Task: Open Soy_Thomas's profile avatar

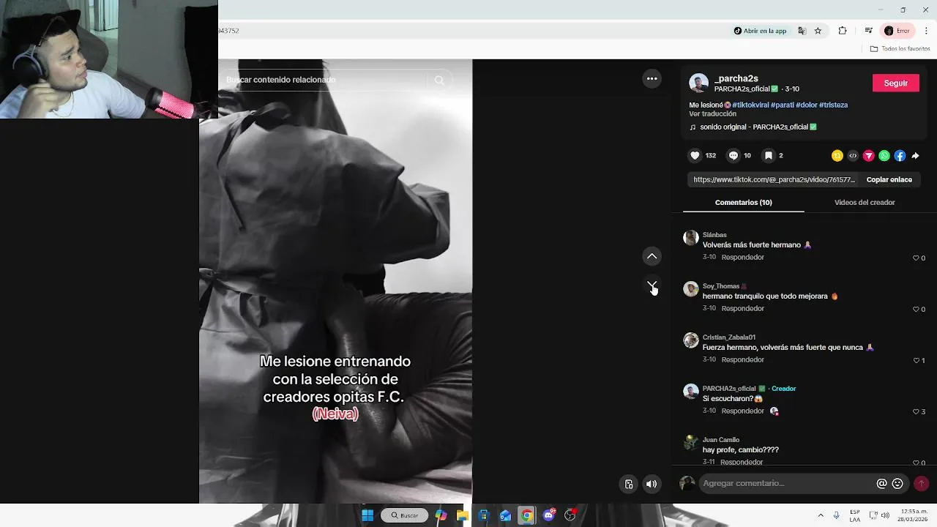Action: pos(690,289)
